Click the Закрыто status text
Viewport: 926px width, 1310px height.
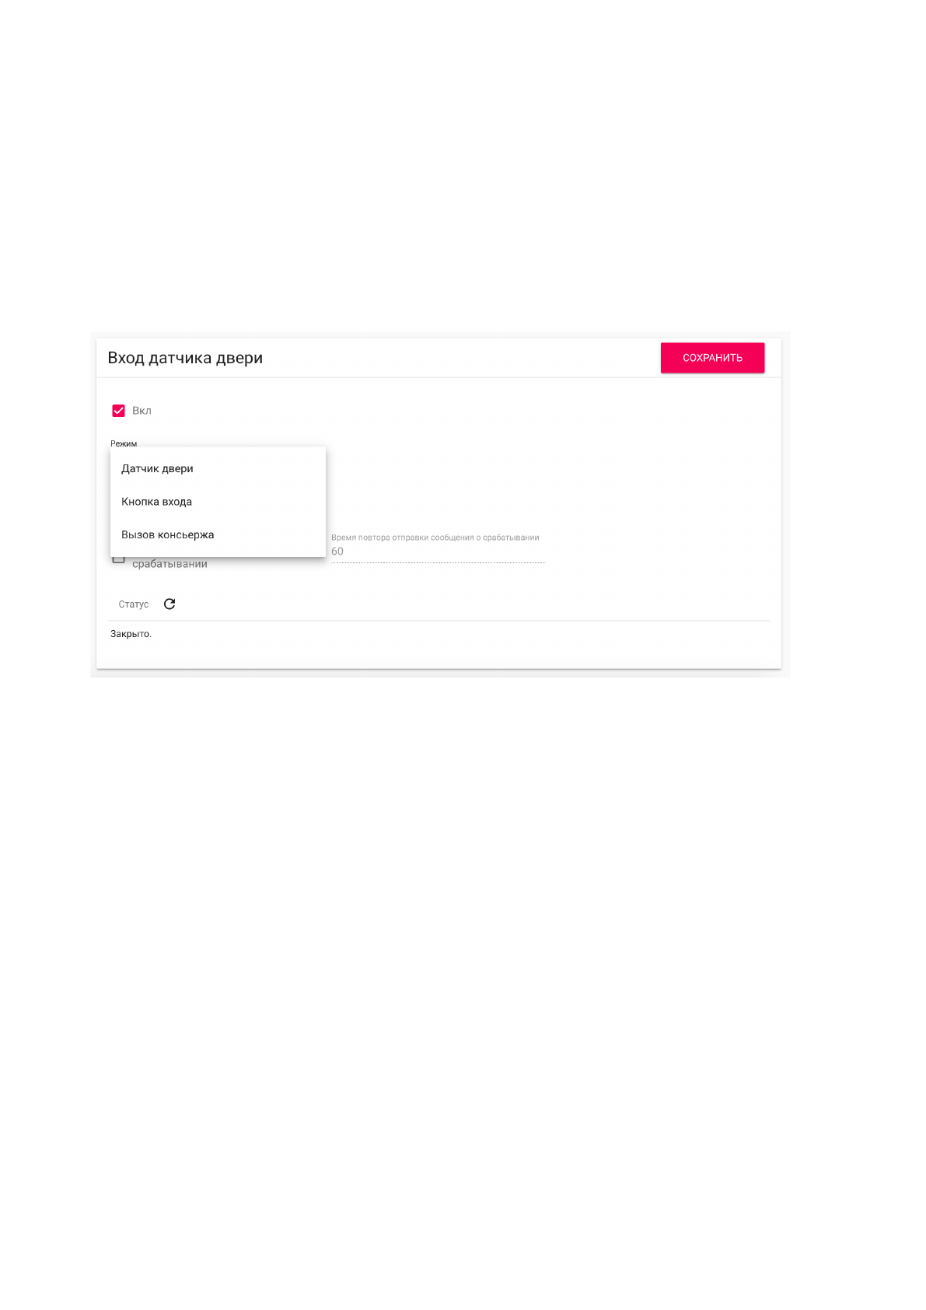[131, 634]
